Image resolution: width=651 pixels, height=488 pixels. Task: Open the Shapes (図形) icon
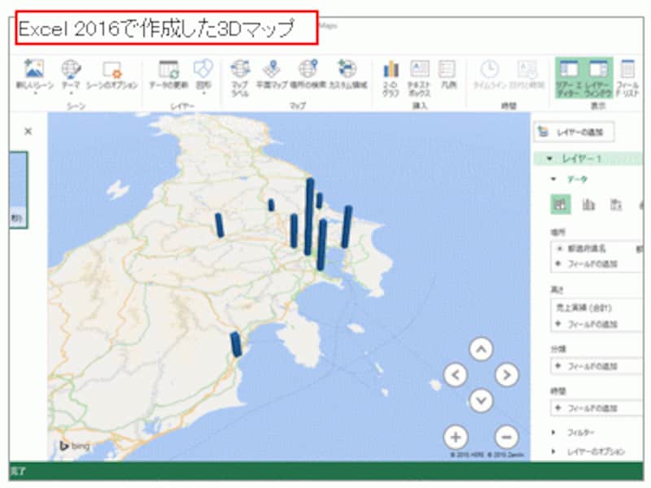(x=203, y=68)
